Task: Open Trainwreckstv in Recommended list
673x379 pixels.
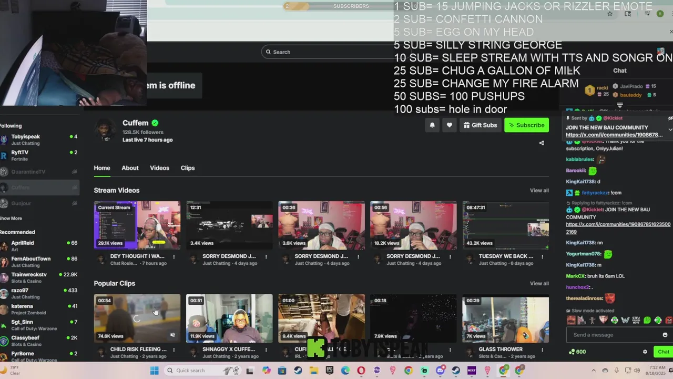Action: pos(39,277)
